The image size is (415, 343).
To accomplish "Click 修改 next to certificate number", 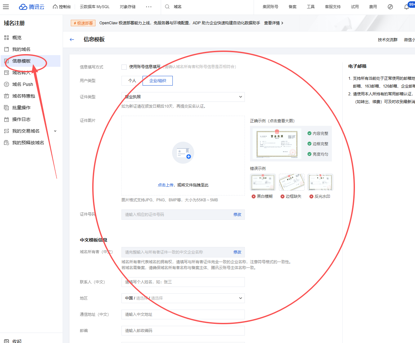I will [237, 215].
